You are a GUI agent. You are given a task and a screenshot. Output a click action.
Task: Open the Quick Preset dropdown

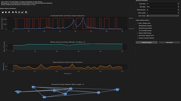163,16
